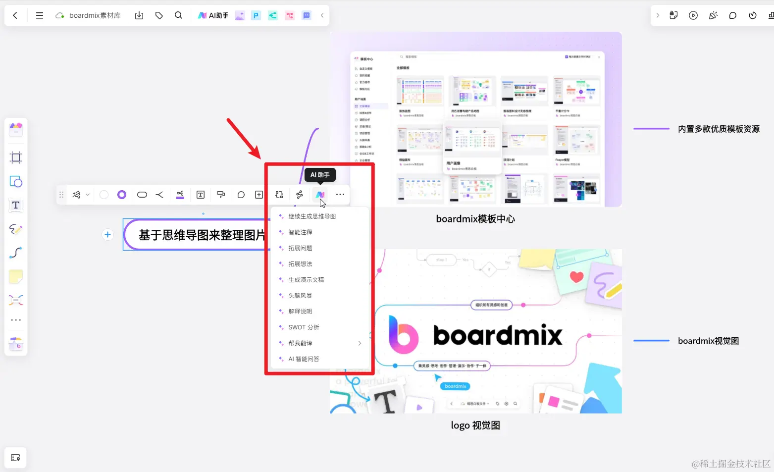
Task: Click AI assistant icon in floating toolbar
Action: point(320,195)
